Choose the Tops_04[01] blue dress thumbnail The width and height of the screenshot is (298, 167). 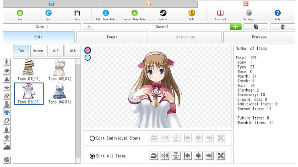tap(60, 94)
